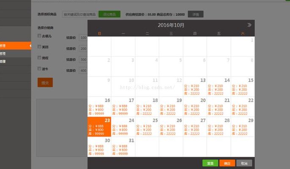
Task: Select calendar date 15
Action: click(x=243, y=87)
